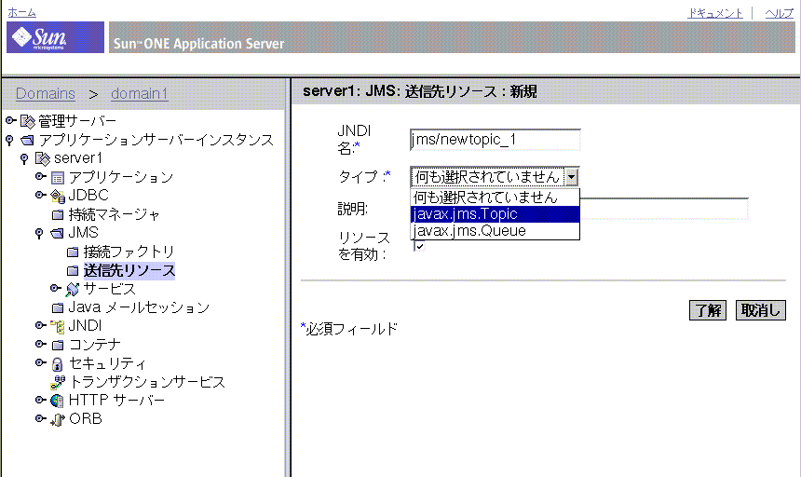The width and height of the screenshot is (801, 477).
Task: Expand the HTTP サーバー tree node
Action: click(x=41, y=400)
